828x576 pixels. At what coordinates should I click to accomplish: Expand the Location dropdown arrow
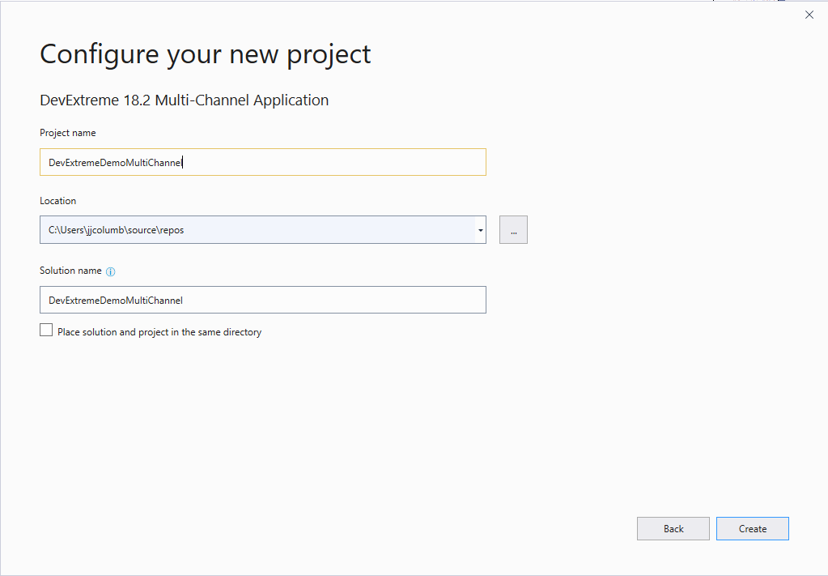pyautogui.click(x=481, y=230)
